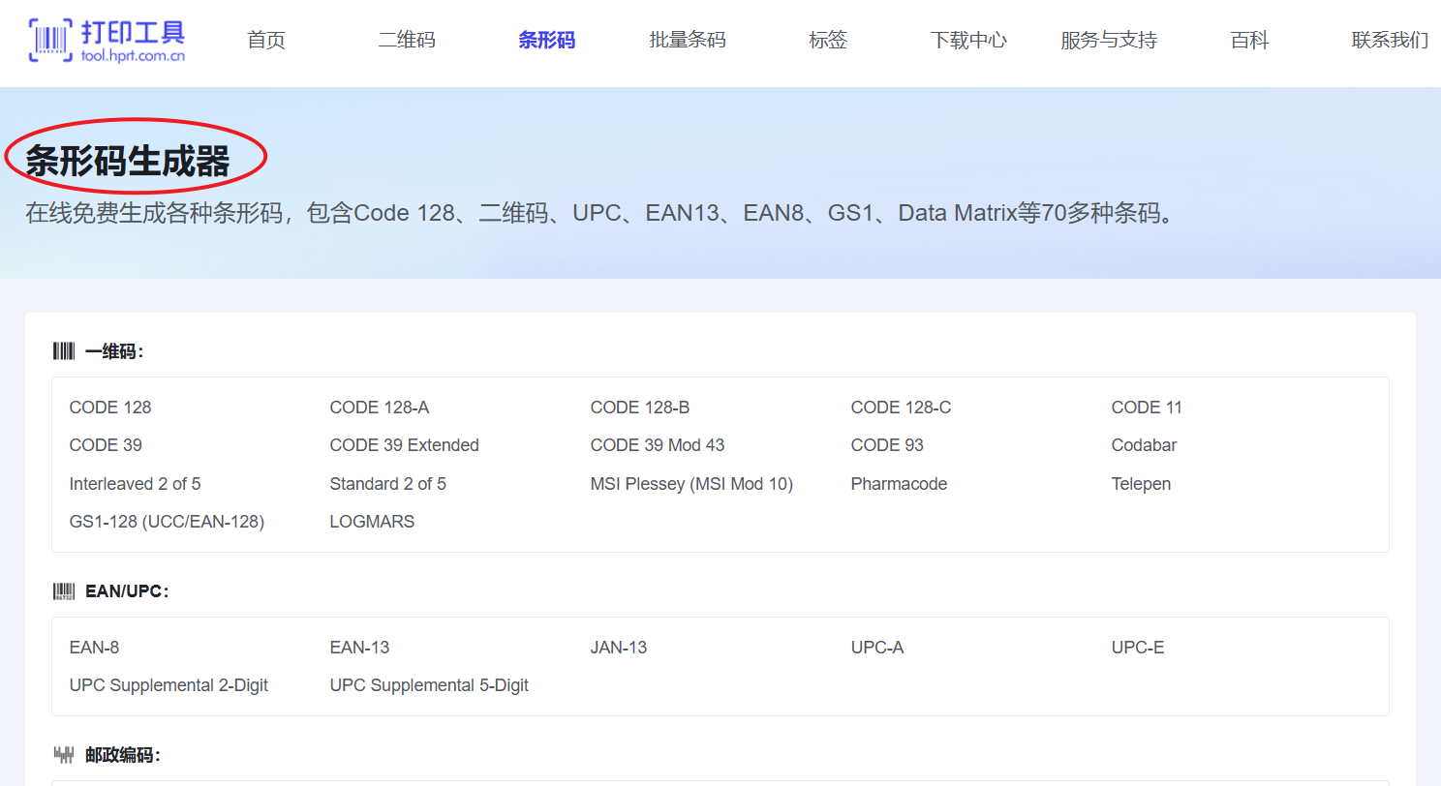Select Interleaved 2 of 5

(x=136, y=484)
